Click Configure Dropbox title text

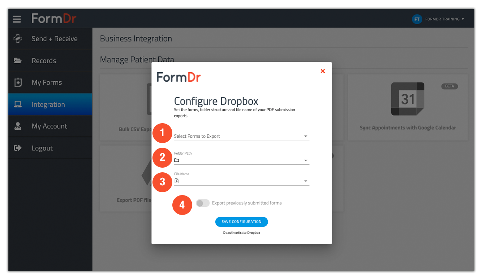tap(216, 101)
